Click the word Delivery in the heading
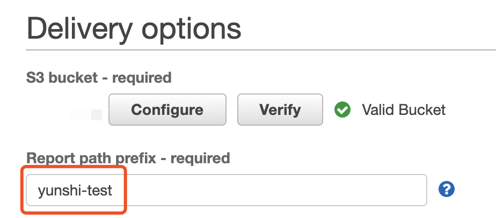496x218 pixels. click(x=79, y=28)
